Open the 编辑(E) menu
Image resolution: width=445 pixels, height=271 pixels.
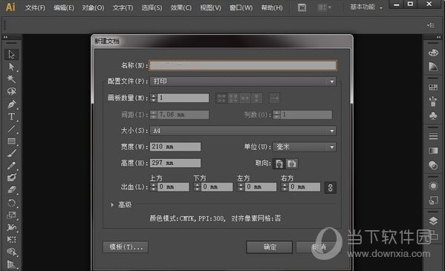coord(64,7)
